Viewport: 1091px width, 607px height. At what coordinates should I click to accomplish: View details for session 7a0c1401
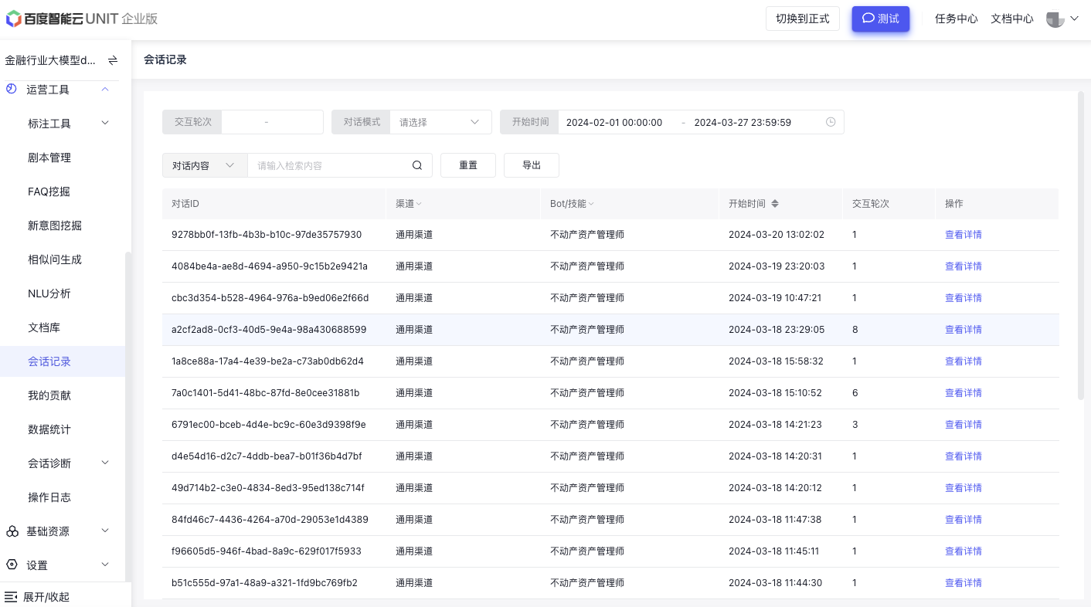click(964, 393)
